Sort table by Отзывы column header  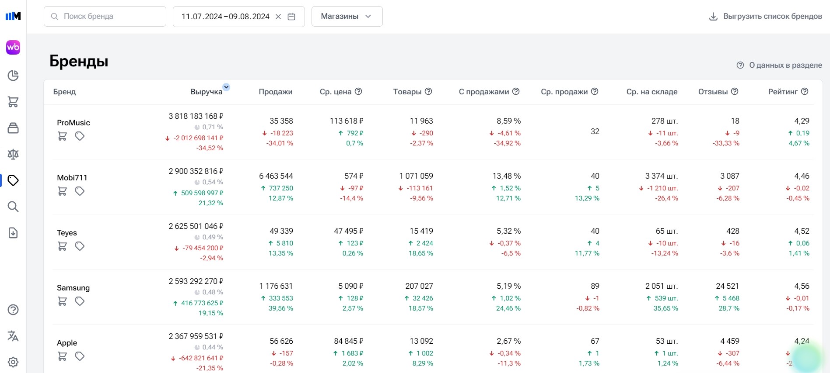713,92
